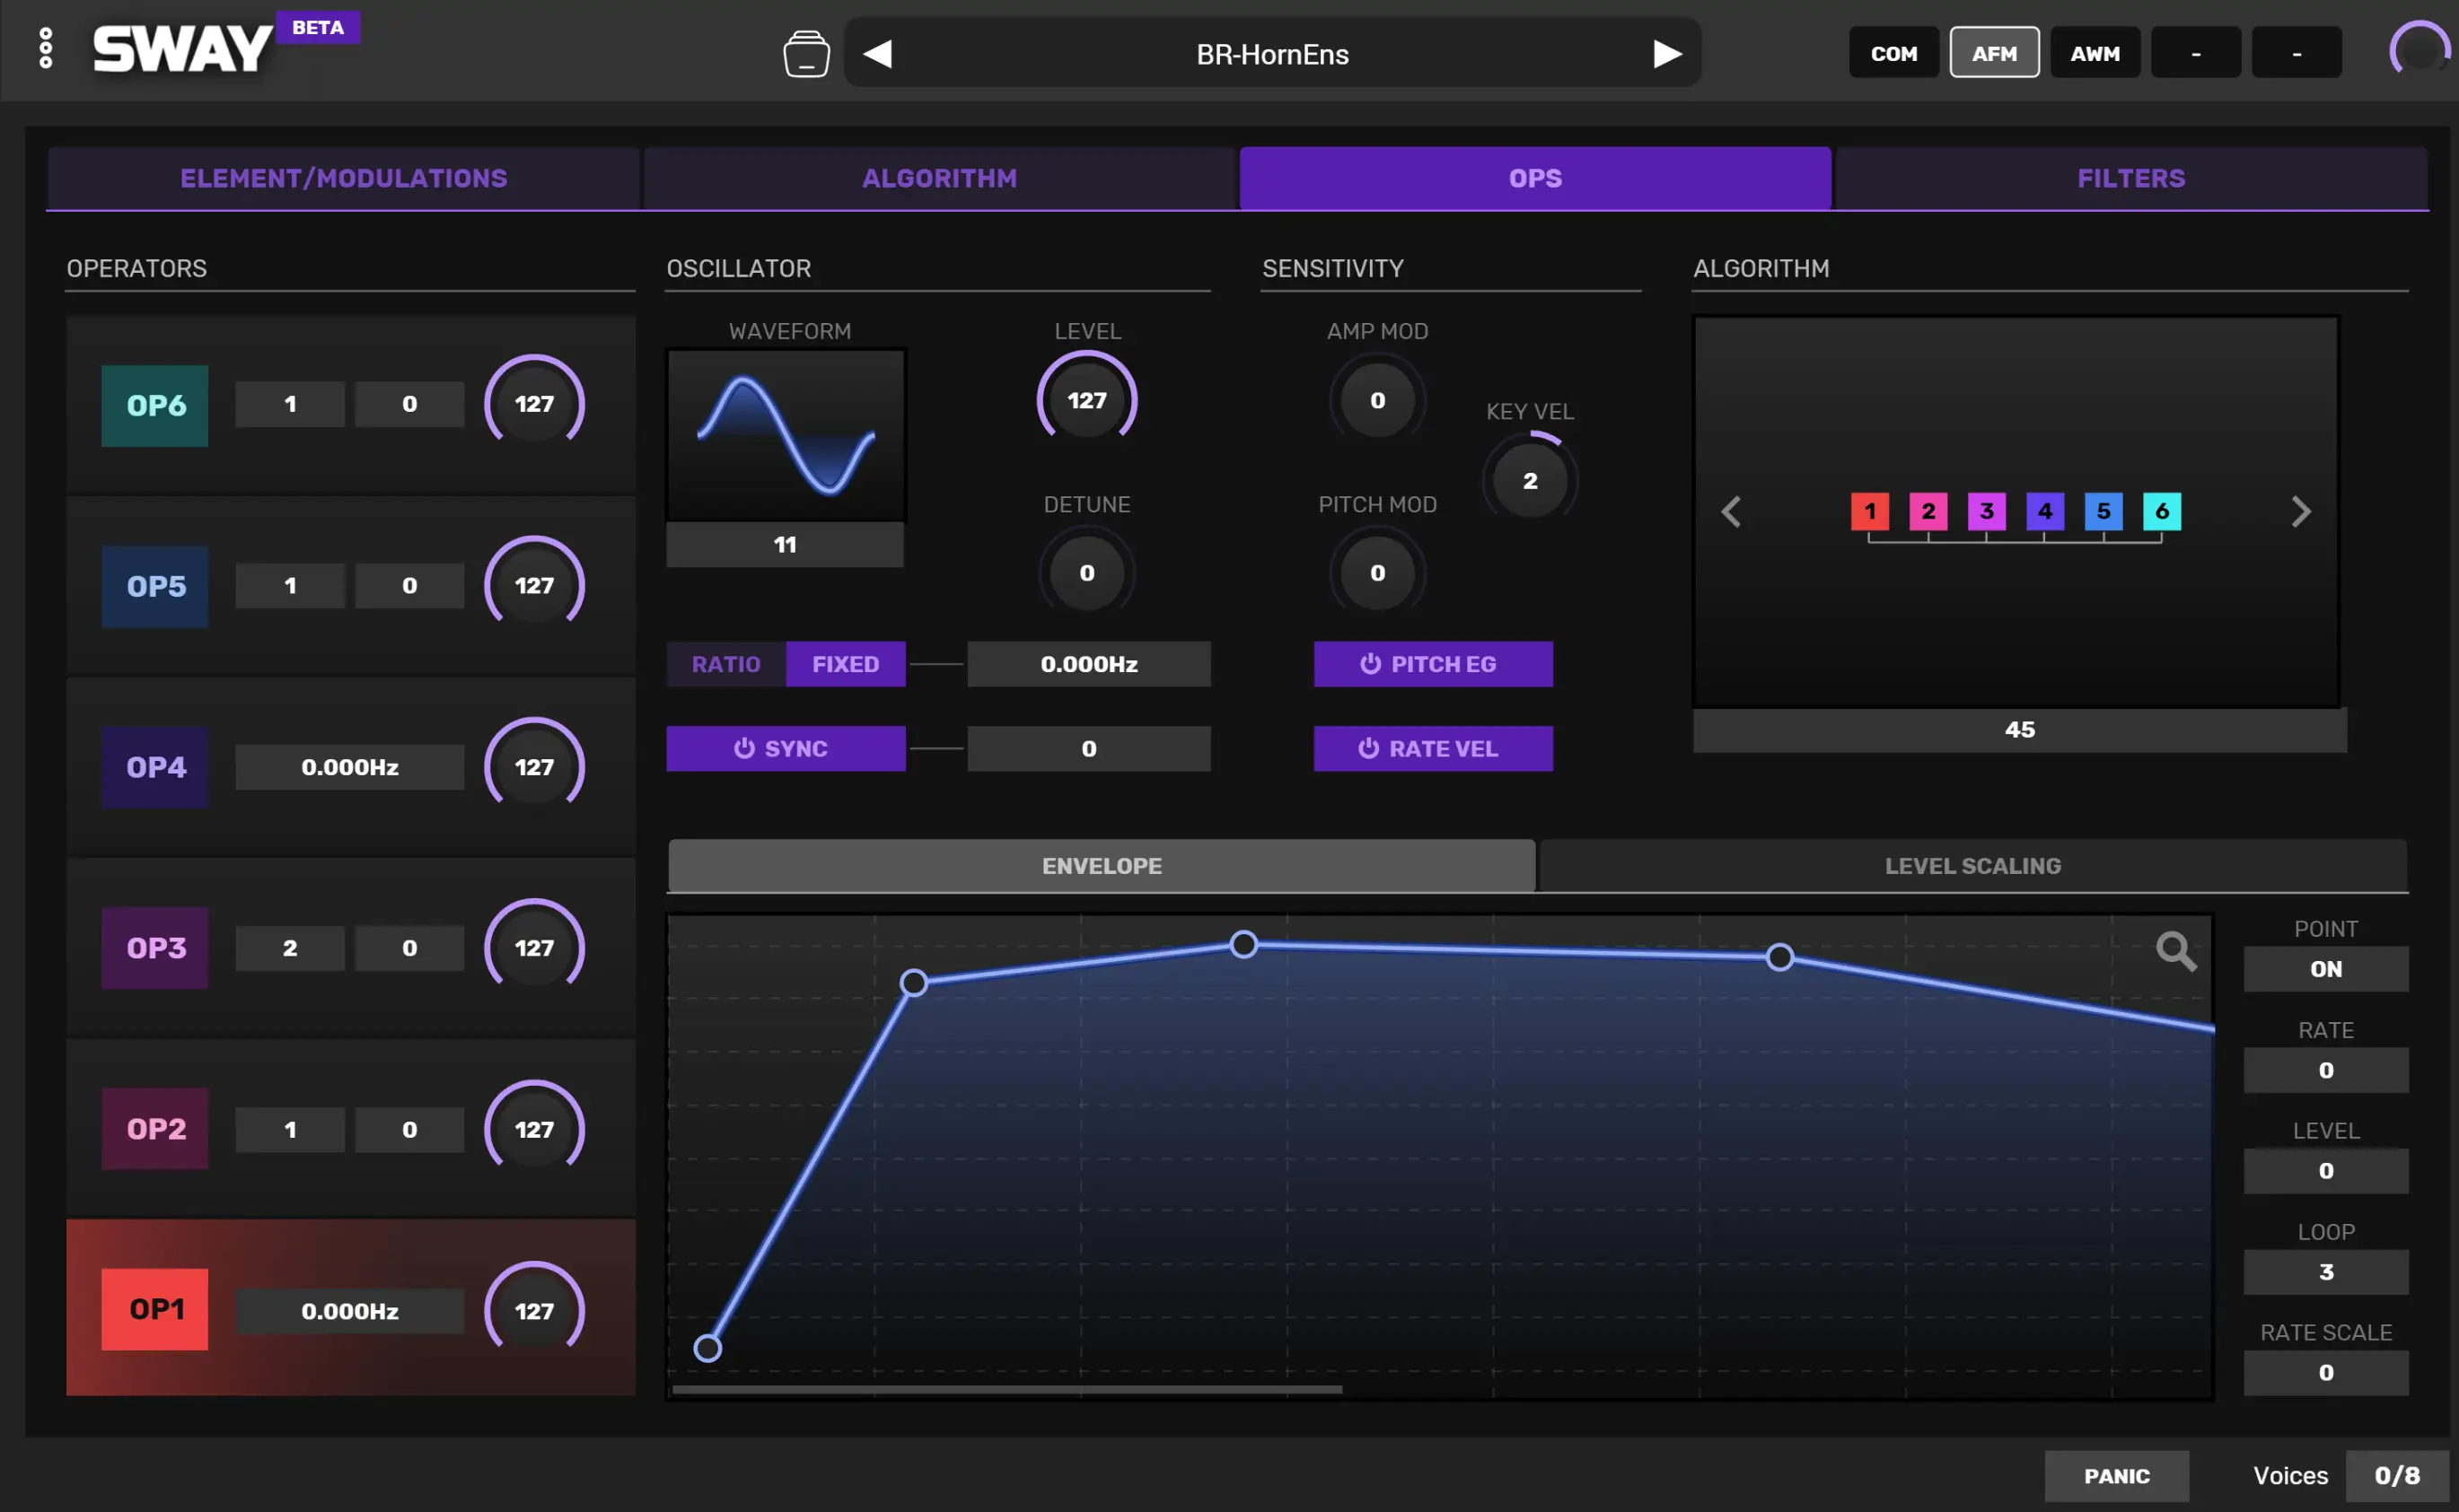Show the LEVEL SCALING sub-tab
Screen dimensions: 2459x1512
(1972, 866)
